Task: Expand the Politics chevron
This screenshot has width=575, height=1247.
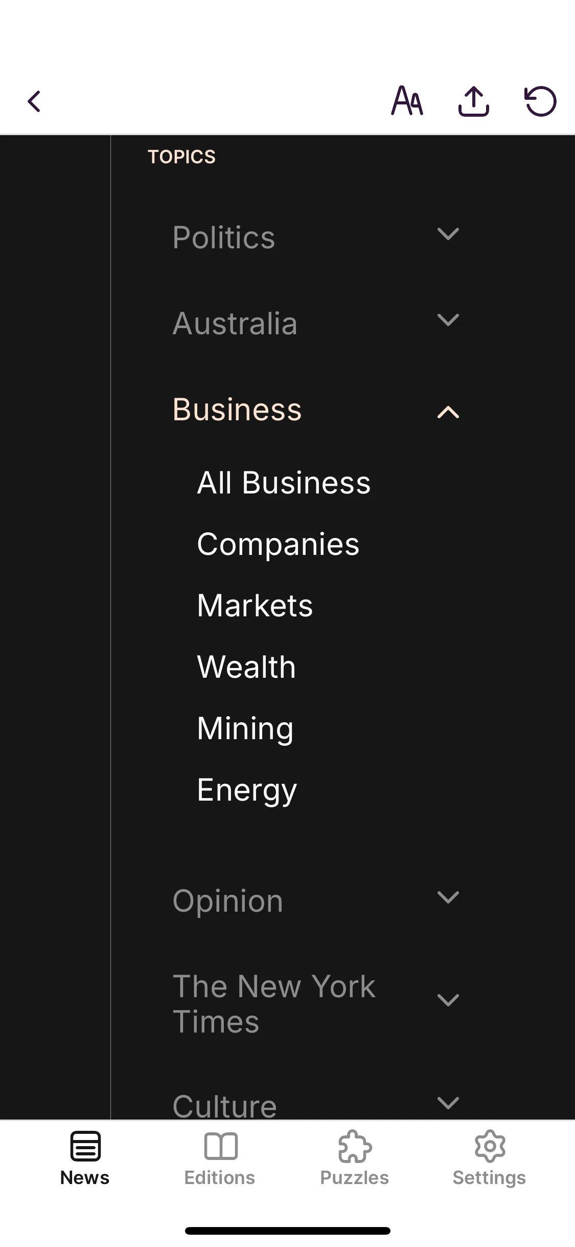Action: 448,234
